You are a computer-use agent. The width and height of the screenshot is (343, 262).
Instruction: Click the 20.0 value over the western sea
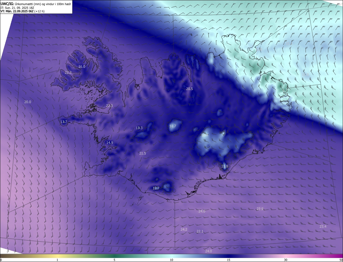pyautogui.click(x=28, y=102)
